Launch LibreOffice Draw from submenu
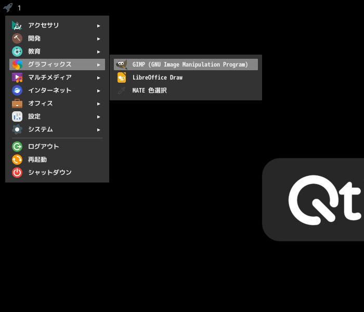 click(x=186, y=77)
